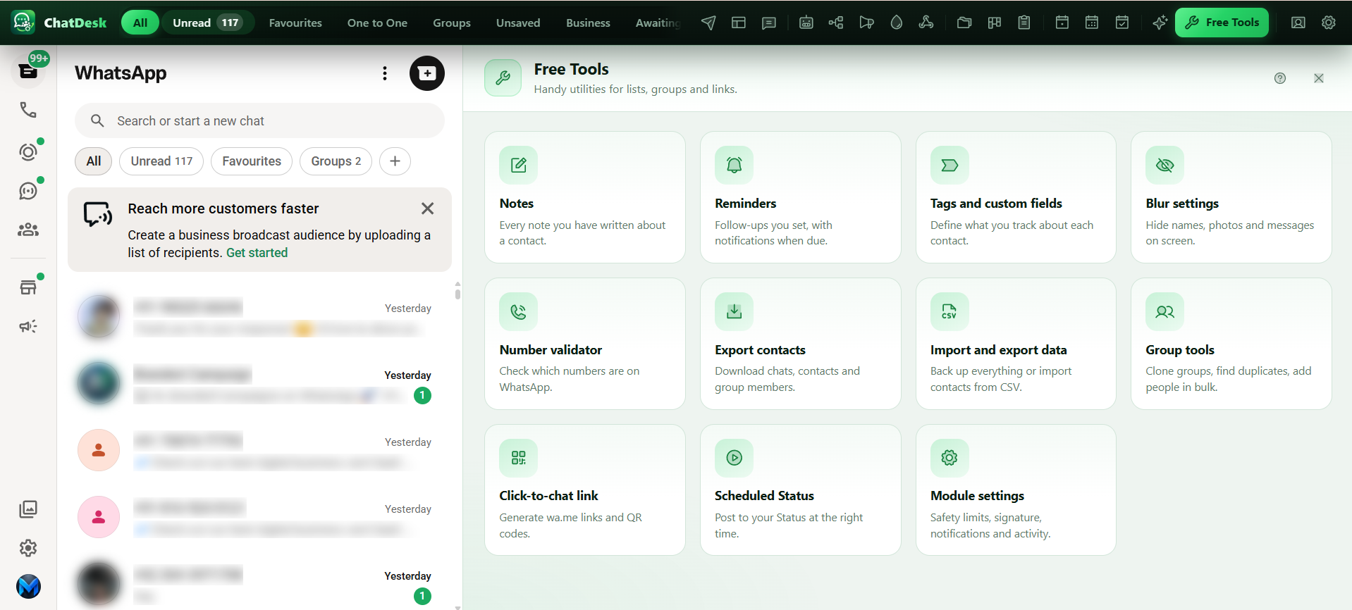Open the Blur settings card
Viewport: 1352px width, 610px height.
(1231, 197)
